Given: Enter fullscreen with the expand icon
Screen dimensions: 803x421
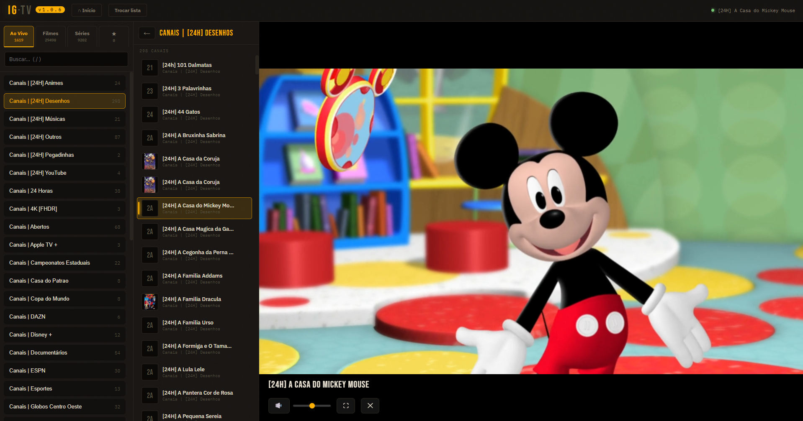Looking at the screenshot, I should click(x=346, y=406).
